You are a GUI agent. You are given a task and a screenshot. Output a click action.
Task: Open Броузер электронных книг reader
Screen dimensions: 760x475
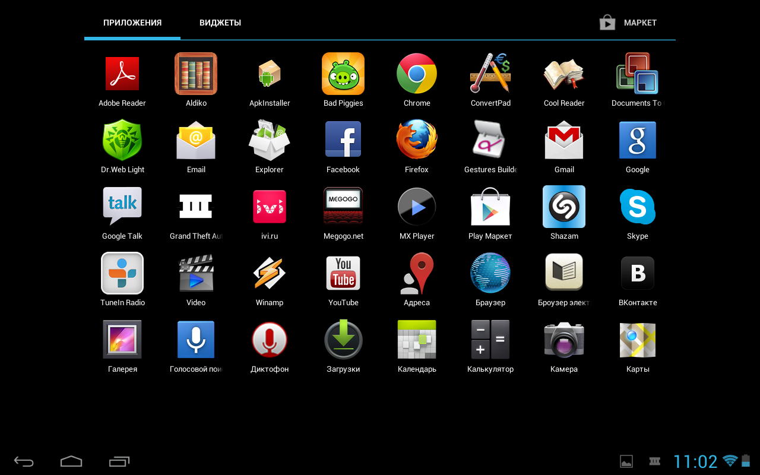[x=564, y=273]
